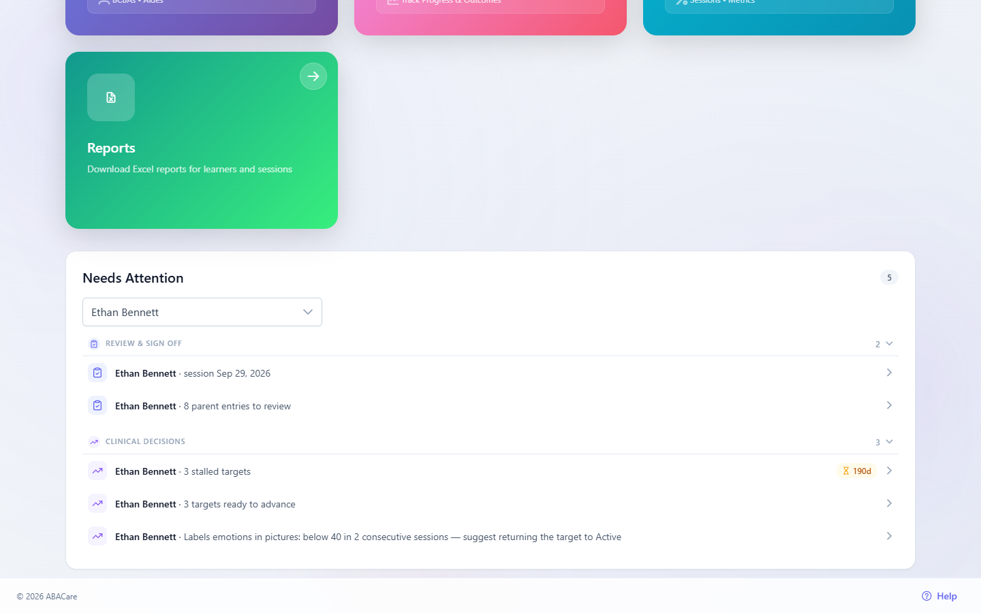The height and width of the screenshot is (613, 981).
Task: Open the learner dropdown showing Ethan Bennett
Action: click(202, 312)
